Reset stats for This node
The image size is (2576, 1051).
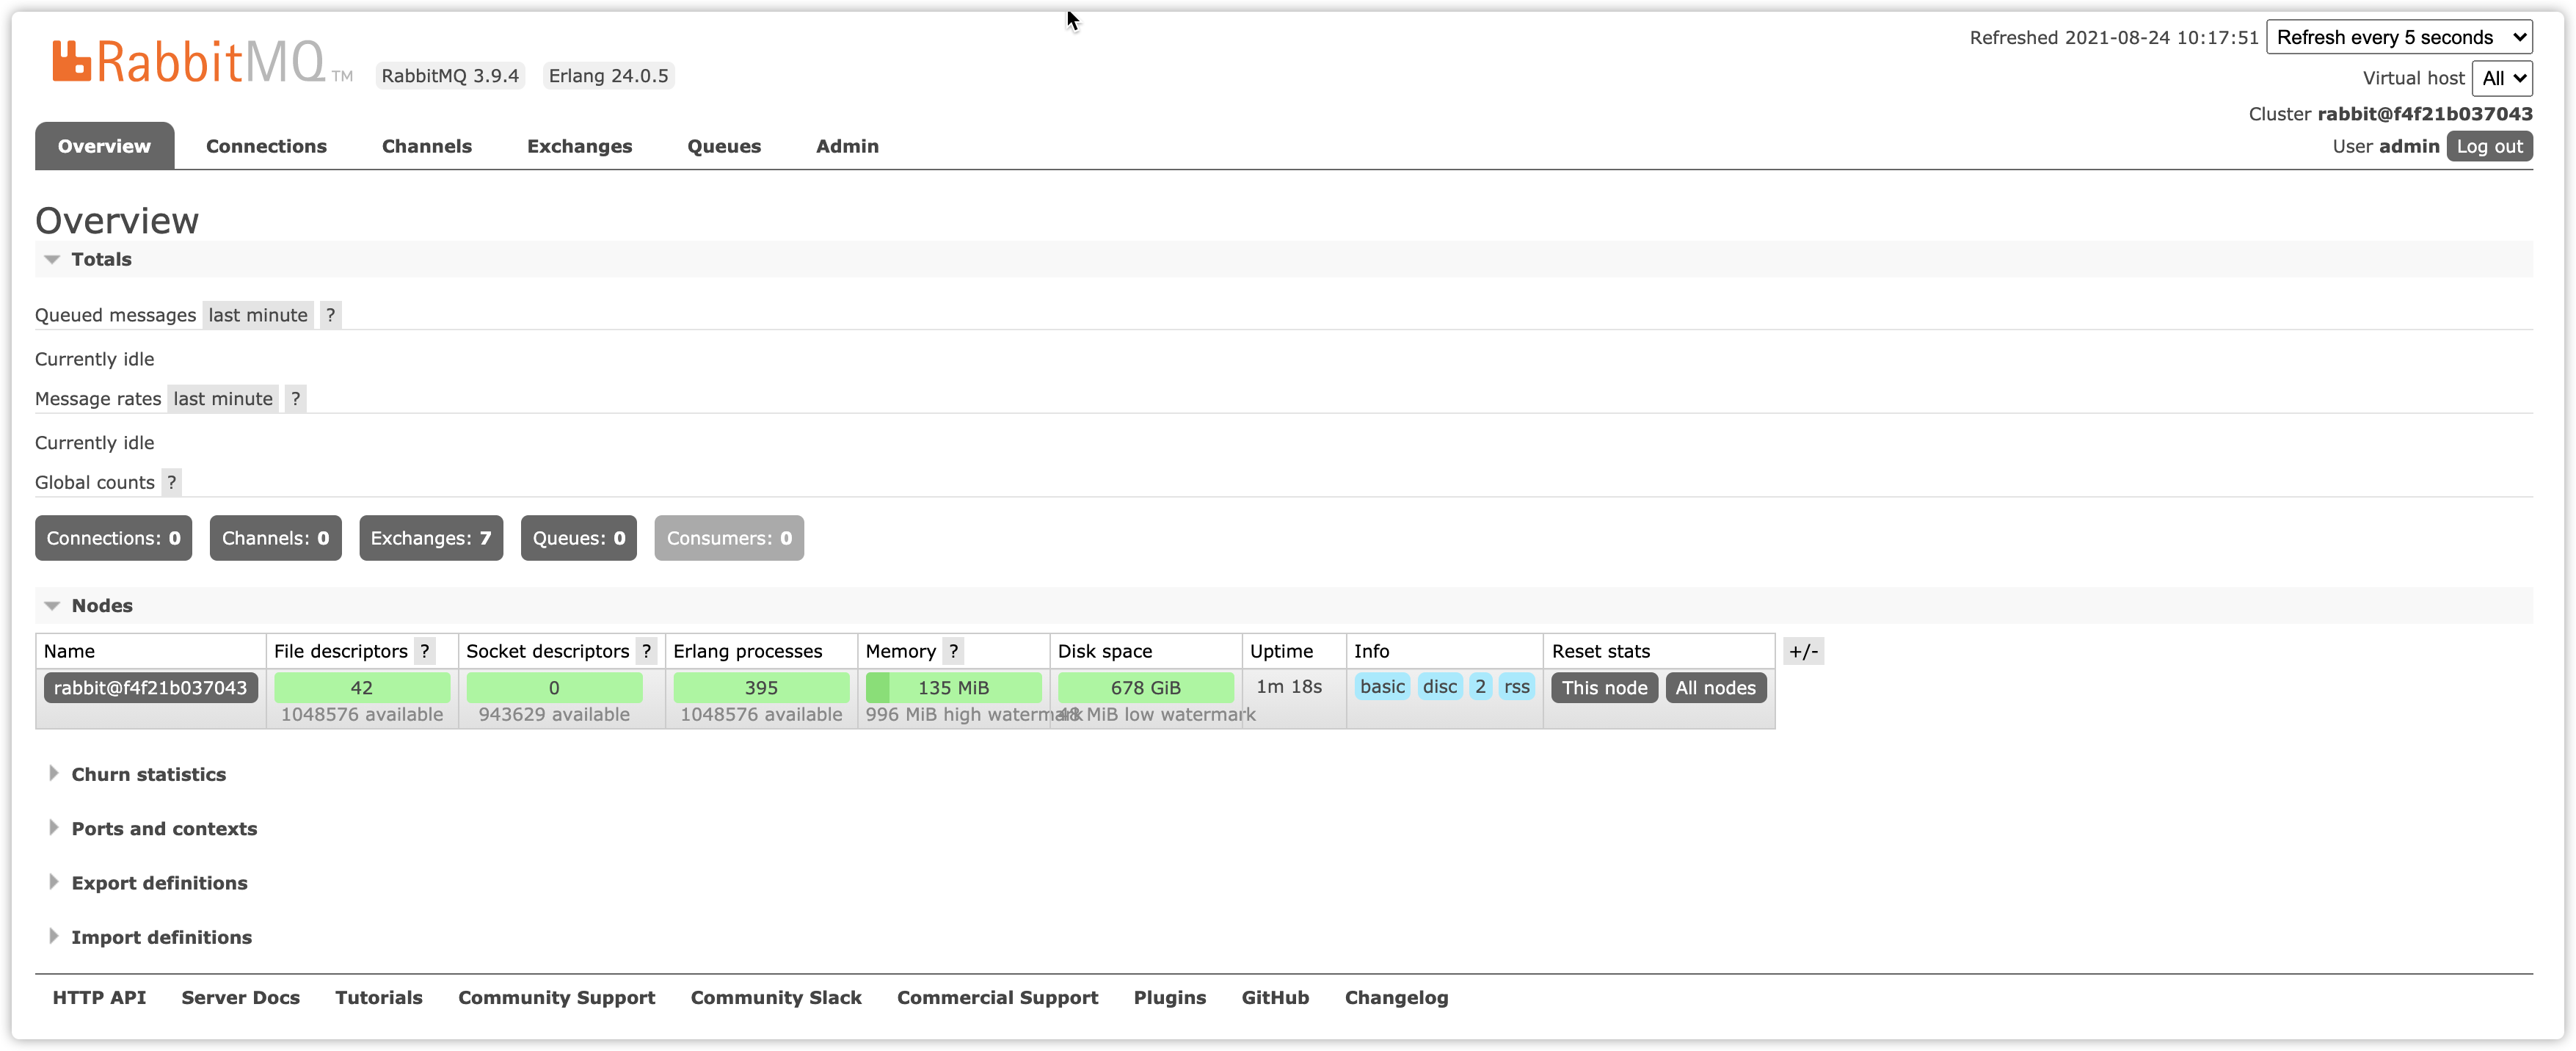(1604, 688)
